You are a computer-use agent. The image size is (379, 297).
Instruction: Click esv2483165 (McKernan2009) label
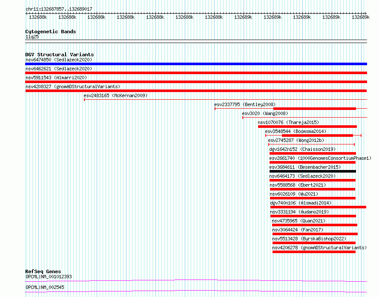pos(115,95)
